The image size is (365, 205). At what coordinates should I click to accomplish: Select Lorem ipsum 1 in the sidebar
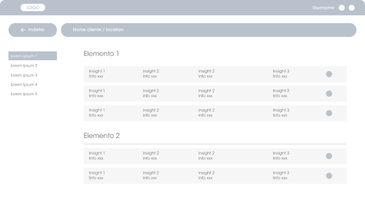tap(33, 56)
